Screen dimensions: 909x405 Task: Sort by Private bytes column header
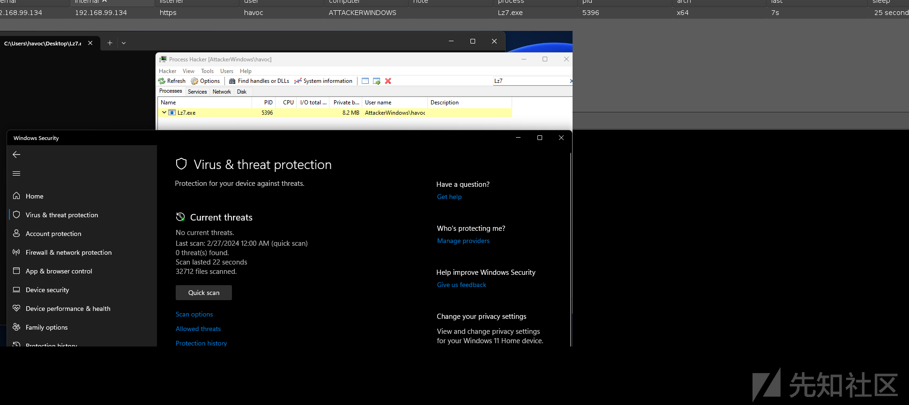coord(346,103)
